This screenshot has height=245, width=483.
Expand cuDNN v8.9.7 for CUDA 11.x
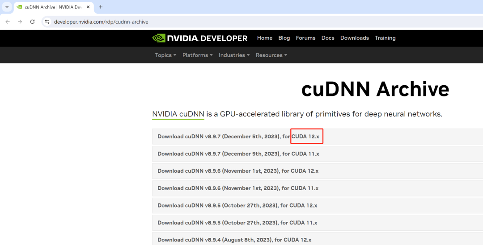318,154
